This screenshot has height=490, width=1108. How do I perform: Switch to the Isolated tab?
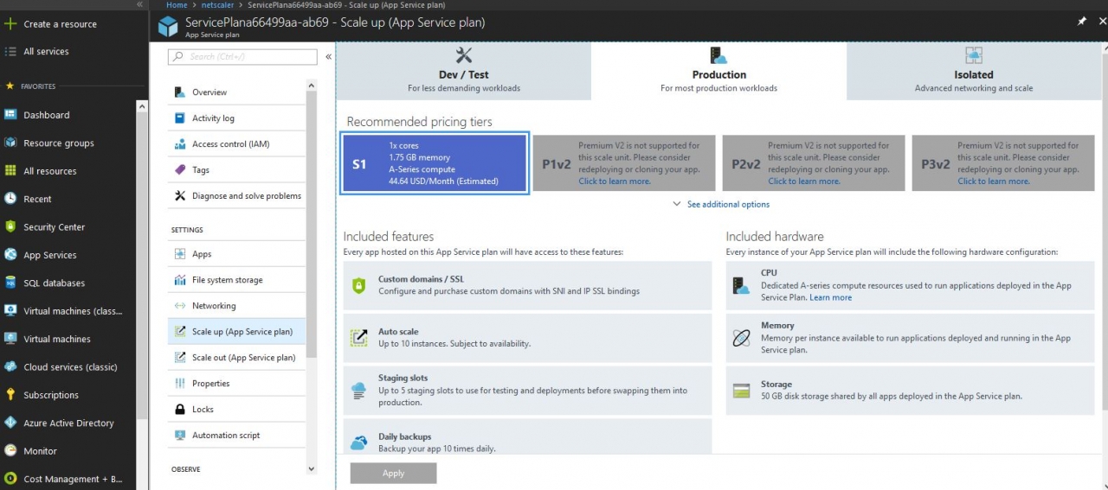point(974,70)
